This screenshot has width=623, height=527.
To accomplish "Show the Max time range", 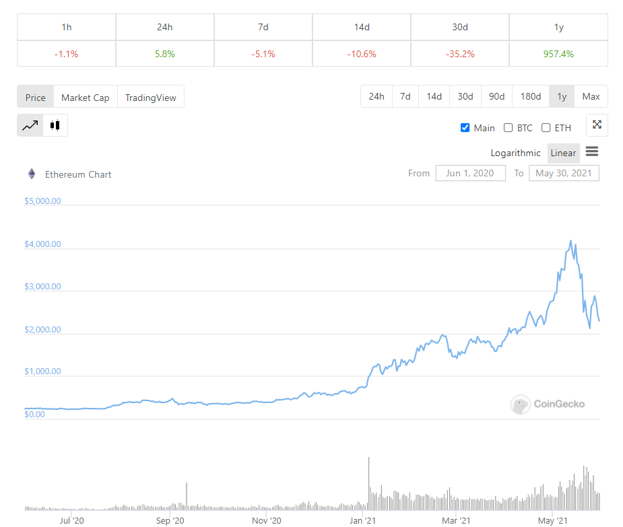I will click(x=591, y=96).
